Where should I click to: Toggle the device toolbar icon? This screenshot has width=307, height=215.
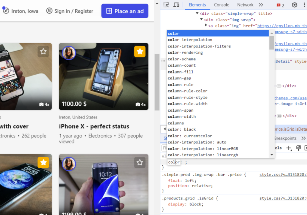176,5
